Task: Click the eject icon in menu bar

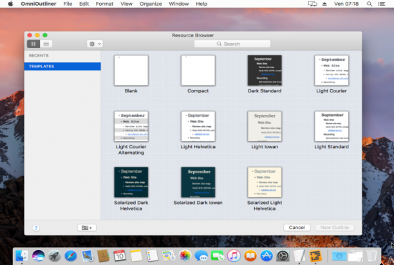Action: [x=324, y=4]
